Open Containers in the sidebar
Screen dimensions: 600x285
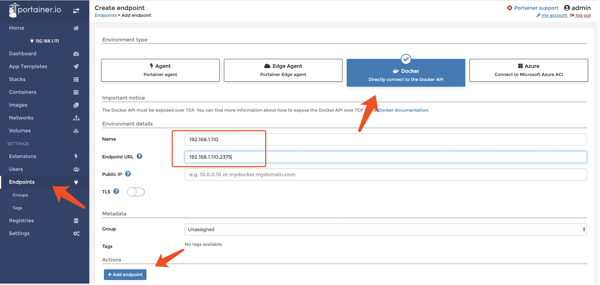pyautogui.click(x=22, y=92)
